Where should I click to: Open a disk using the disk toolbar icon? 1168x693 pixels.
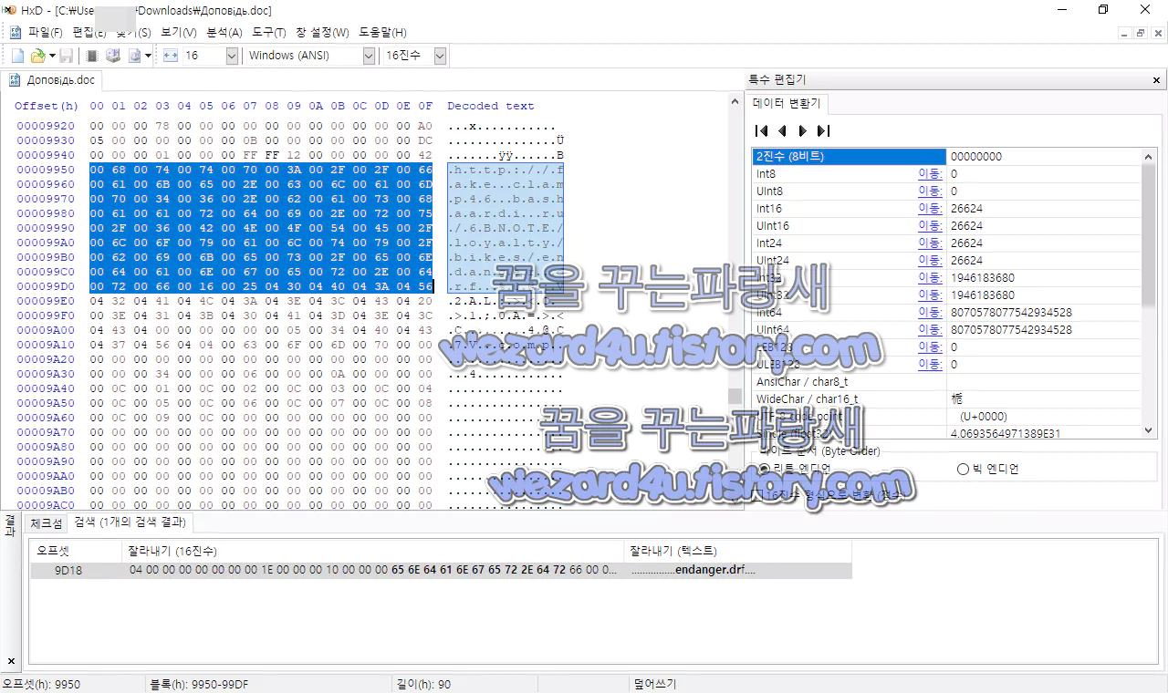[113, 55]
